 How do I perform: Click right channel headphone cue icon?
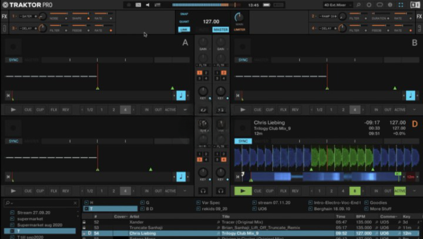(x=221, y=191)
